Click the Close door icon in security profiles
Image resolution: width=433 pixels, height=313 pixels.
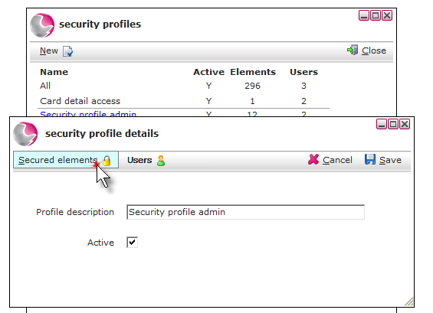pos(353,50)
